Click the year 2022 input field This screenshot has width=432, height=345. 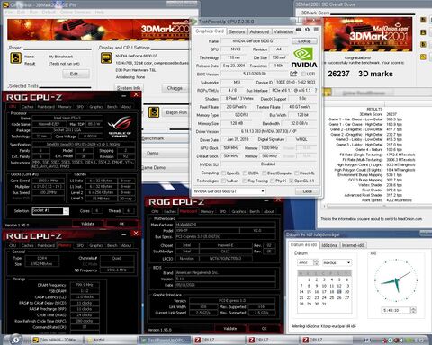[x=305, y=262]
